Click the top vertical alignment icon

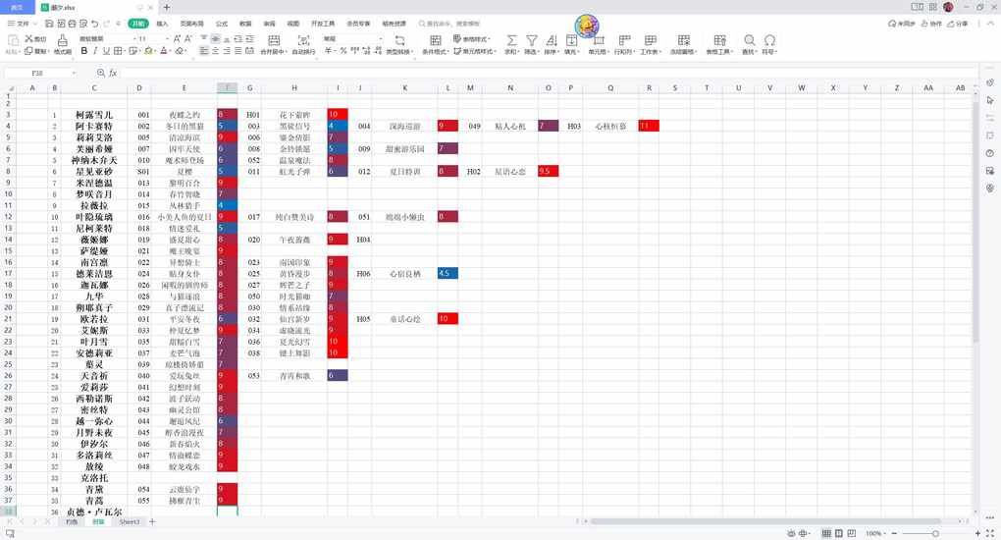tap(204, 39)
